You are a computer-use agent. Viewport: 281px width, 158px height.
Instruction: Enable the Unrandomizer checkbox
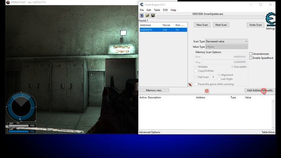point(251,54)
